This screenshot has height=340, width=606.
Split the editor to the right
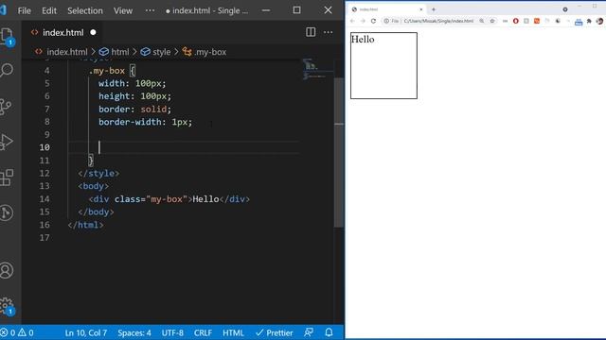[x=311, y=32]
